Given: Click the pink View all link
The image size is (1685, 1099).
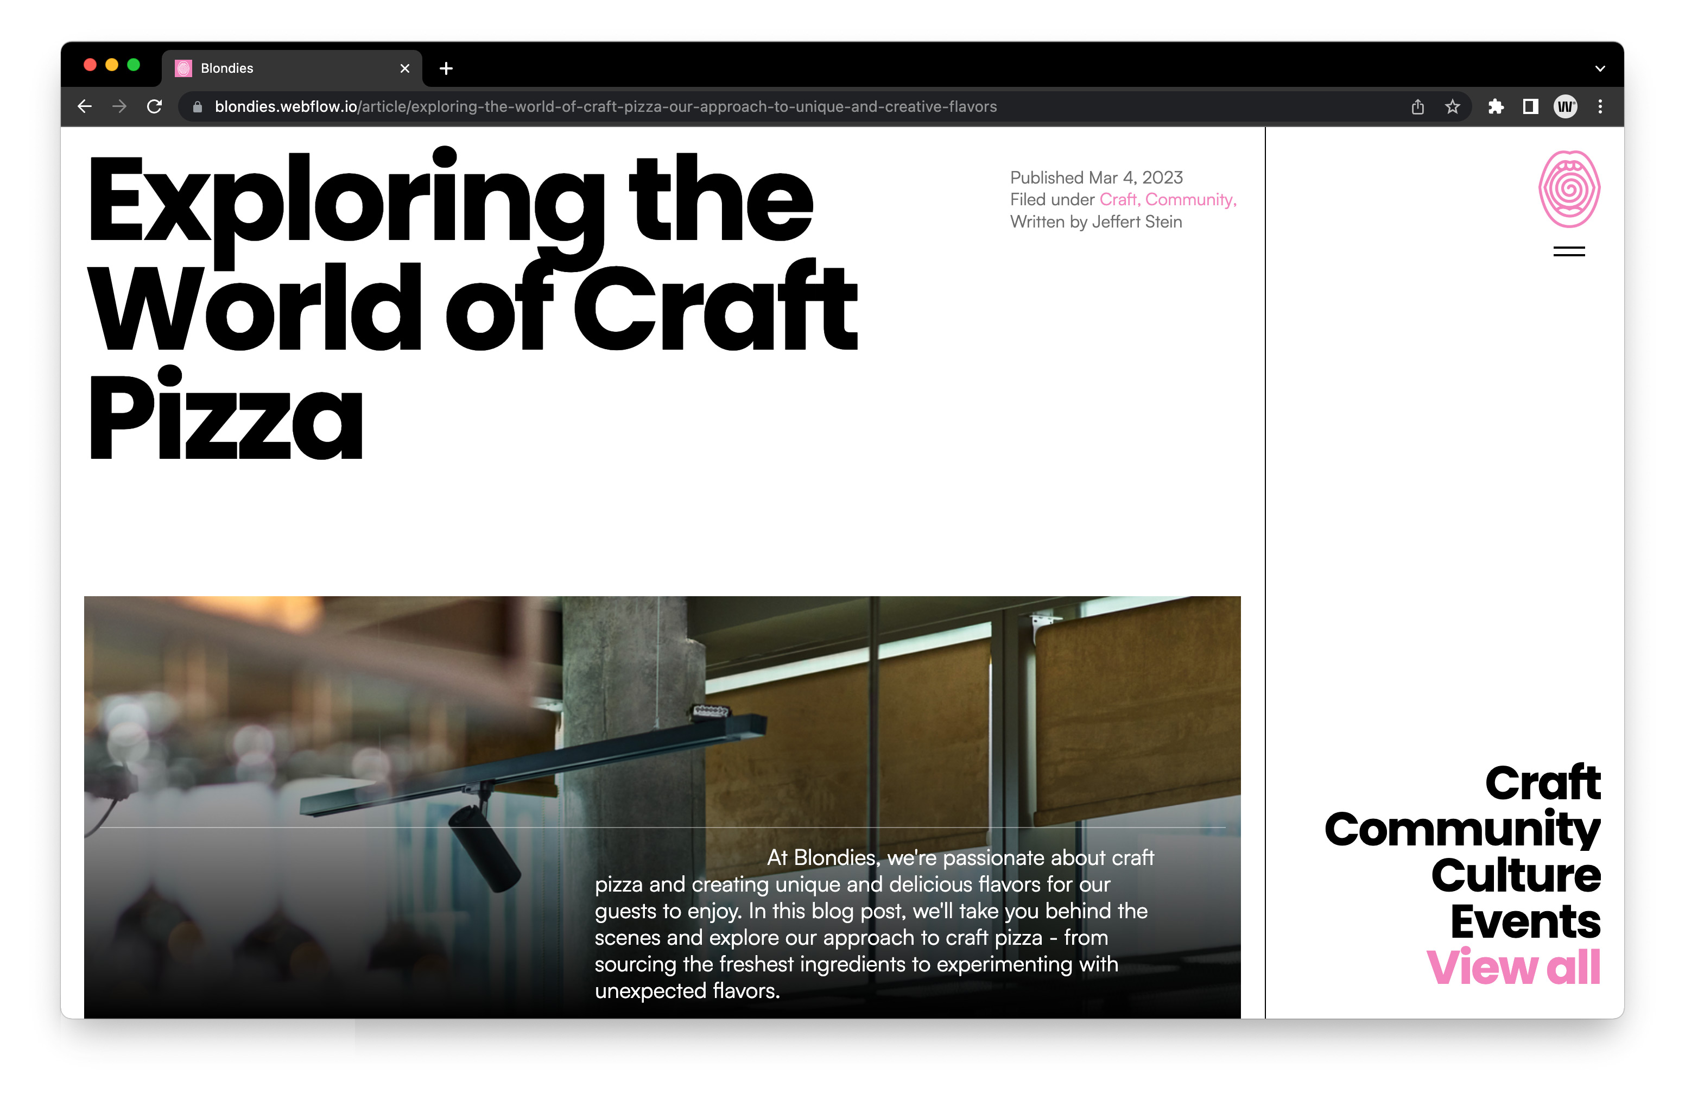Looking at the screenshot, I should click(1513, 967).
